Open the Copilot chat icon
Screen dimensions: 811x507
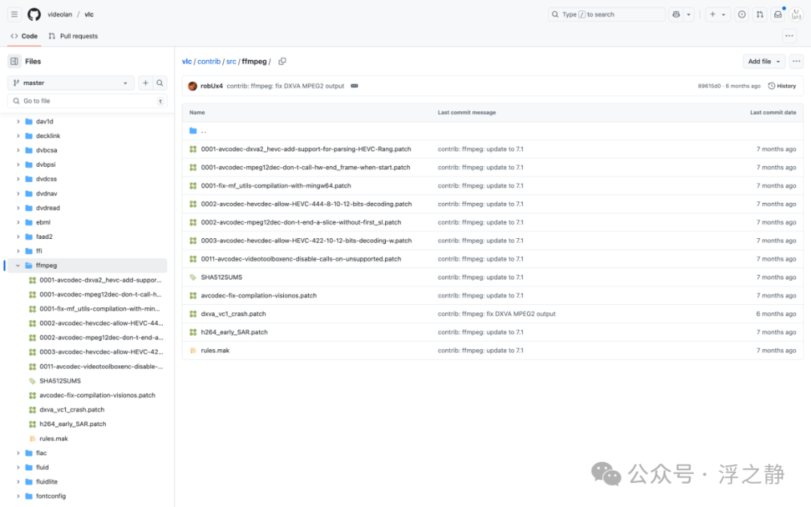point(676,14)
